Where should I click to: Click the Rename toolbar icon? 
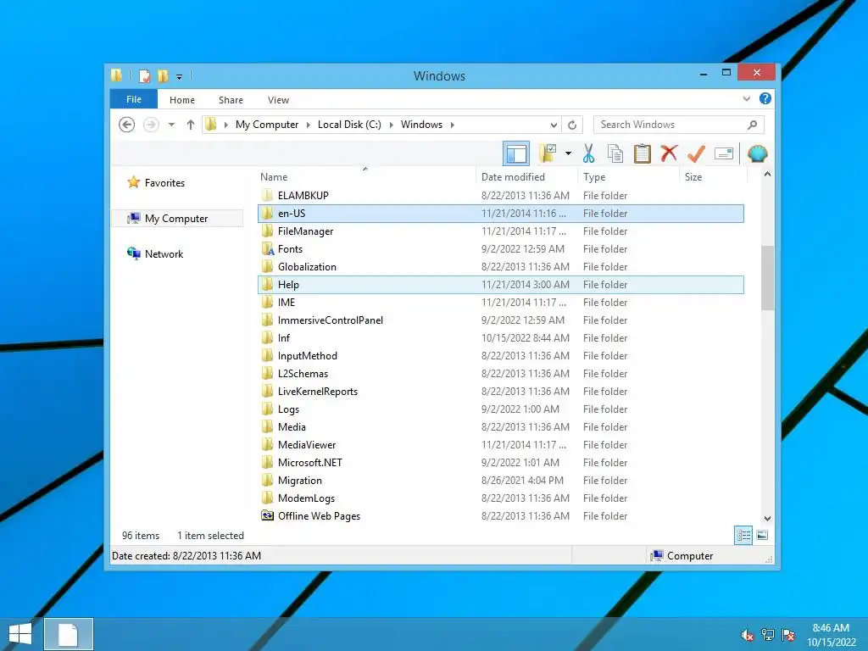pyautogui.click(x=724, y=153)
